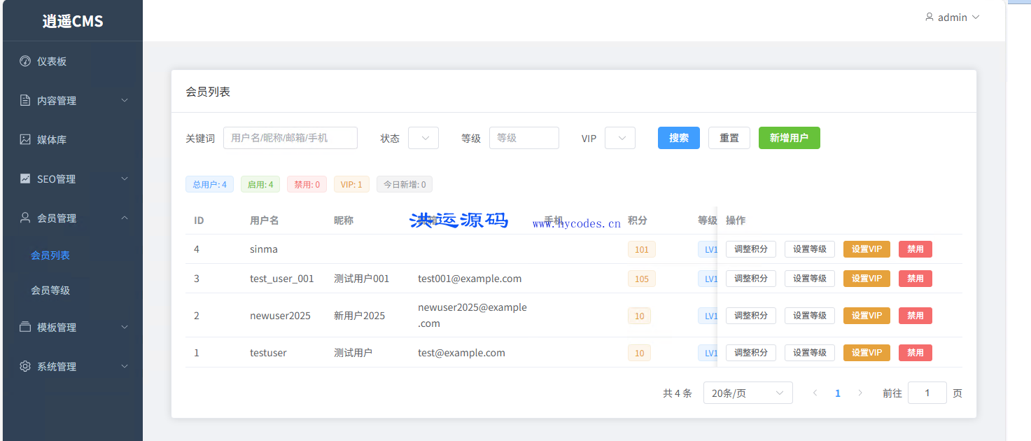Click the keyword search input field
This screenshot has height=441, width=1031.
(x=290, y=138)
